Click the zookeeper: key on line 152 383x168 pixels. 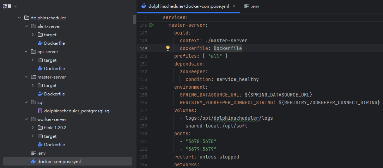[194, 72]
